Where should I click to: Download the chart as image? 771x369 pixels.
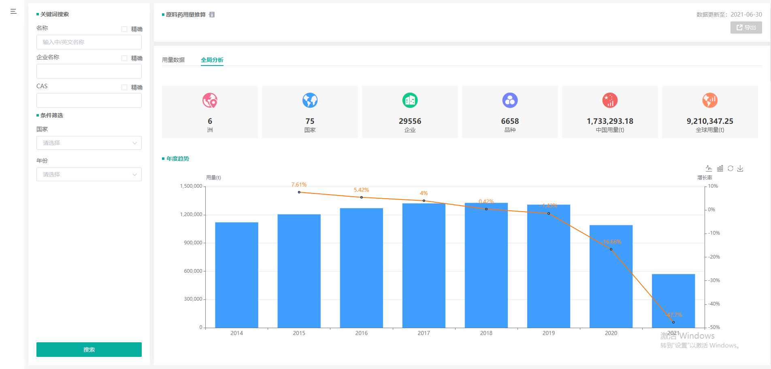pos(740,168)
